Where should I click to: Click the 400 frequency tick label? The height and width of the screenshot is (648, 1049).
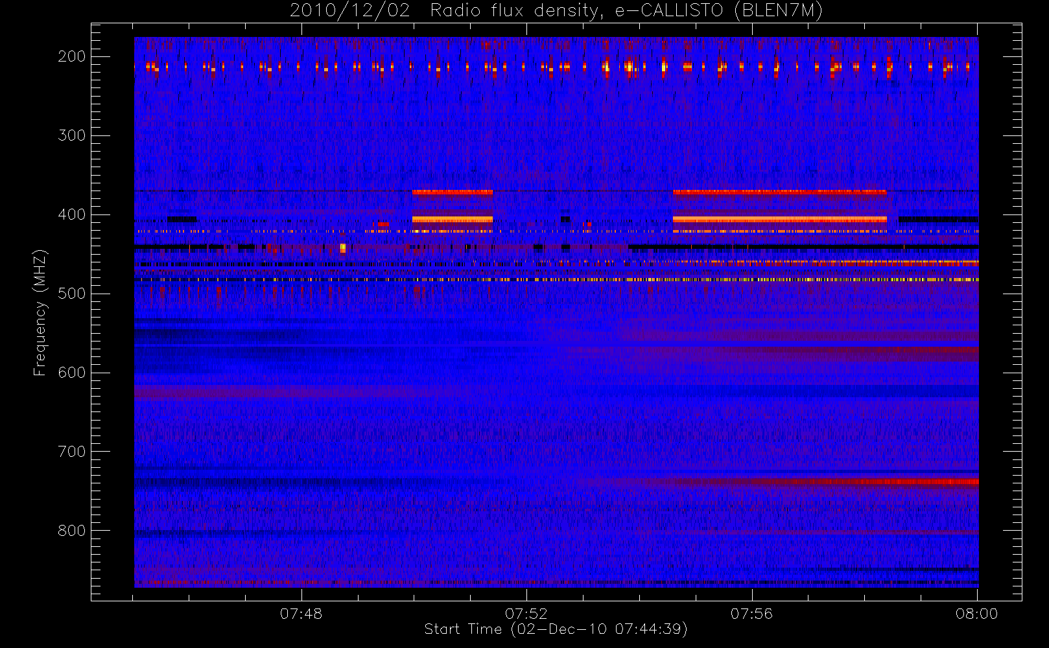[x=71, y=214]
